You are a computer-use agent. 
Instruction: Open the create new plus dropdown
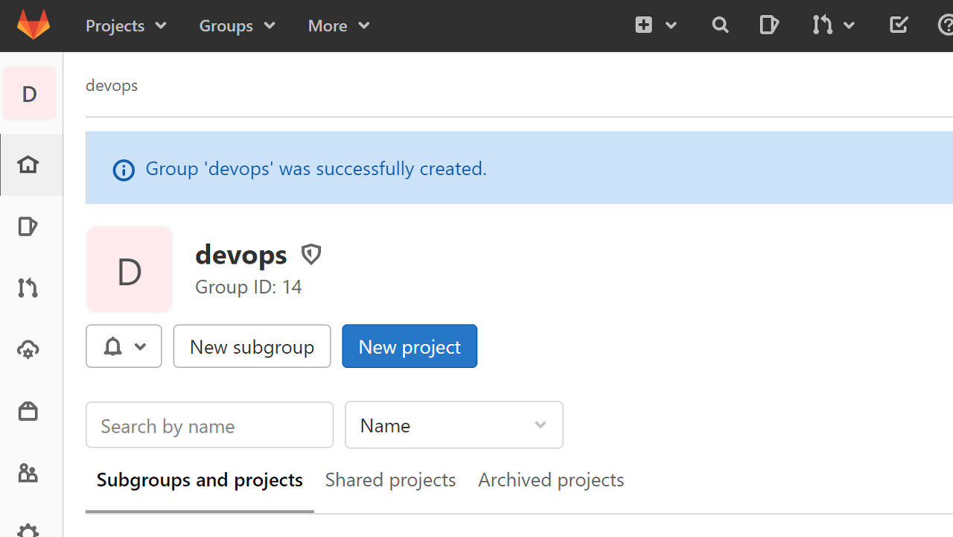click(x=655, y=25)
